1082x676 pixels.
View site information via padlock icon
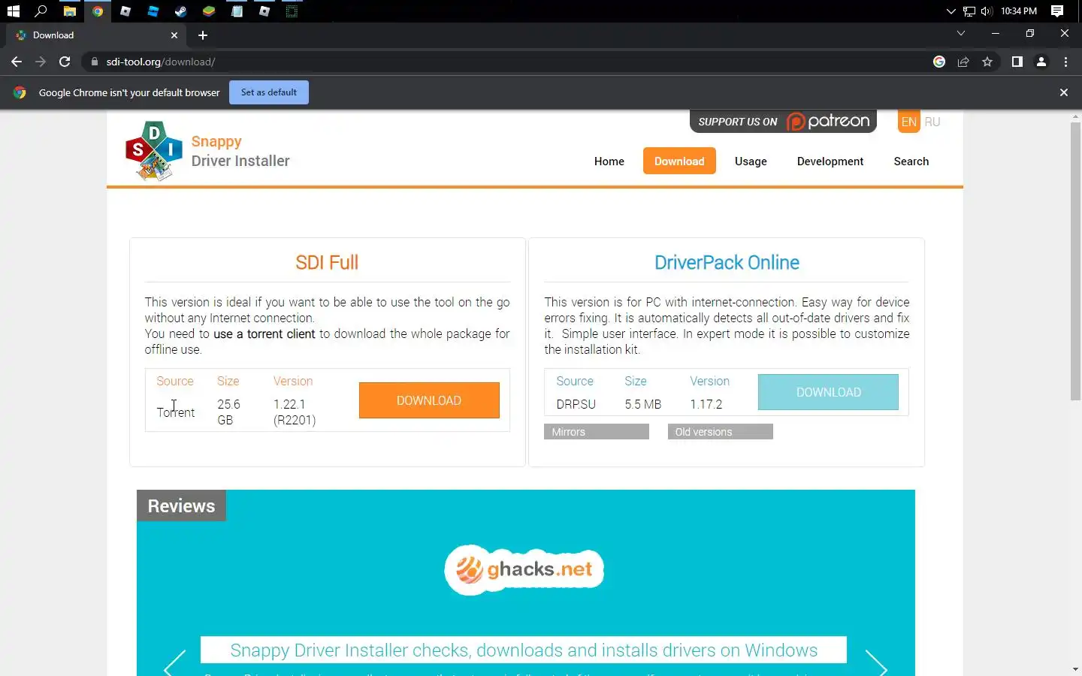point(94,62)
